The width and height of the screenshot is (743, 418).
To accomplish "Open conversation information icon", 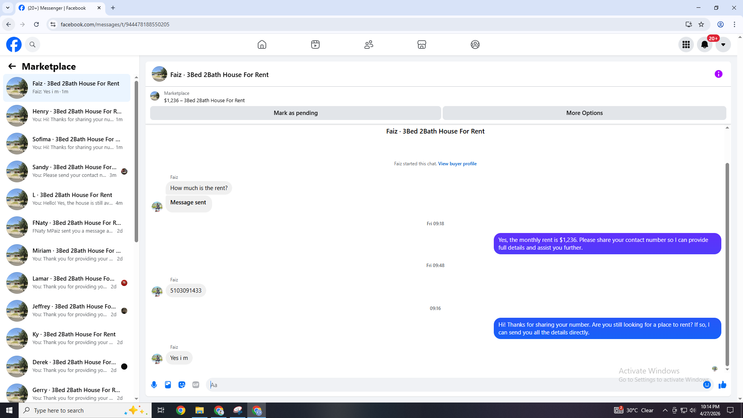I will (719, 74).
